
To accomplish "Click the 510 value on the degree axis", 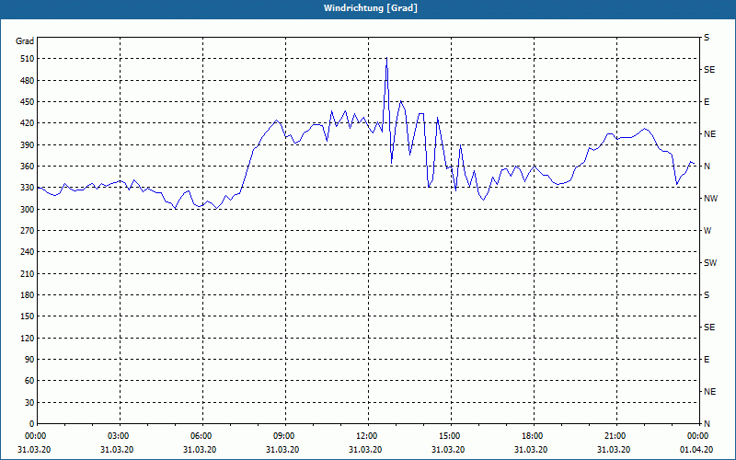I will [x=27, y=59].
